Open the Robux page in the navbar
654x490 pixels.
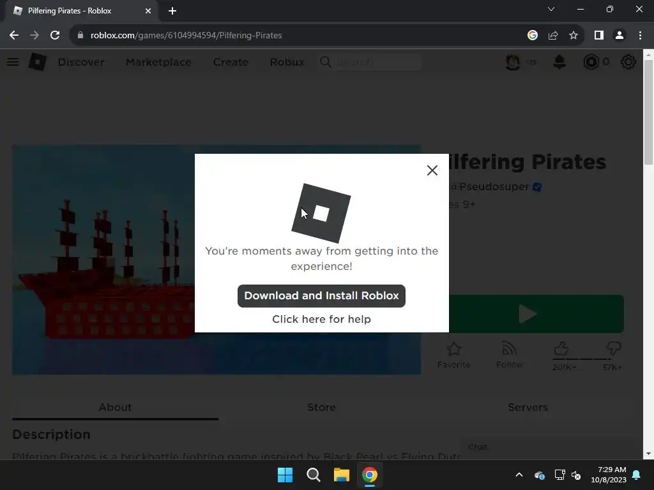pyautogui.click(x=287, y=62)
